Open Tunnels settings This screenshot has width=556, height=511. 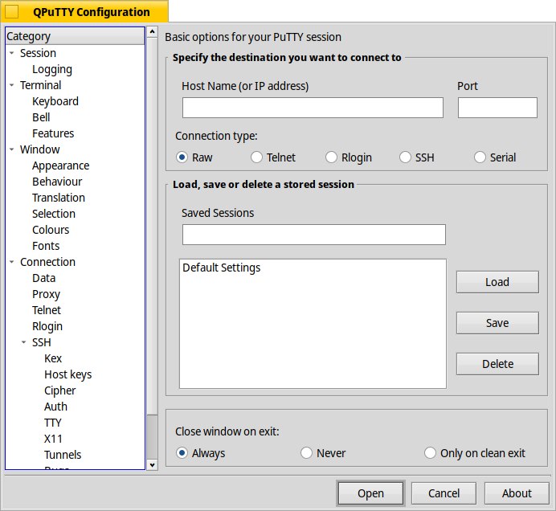[63, 455]
